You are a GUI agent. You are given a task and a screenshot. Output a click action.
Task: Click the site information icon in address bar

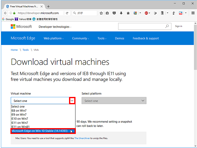tap(11, 13)
